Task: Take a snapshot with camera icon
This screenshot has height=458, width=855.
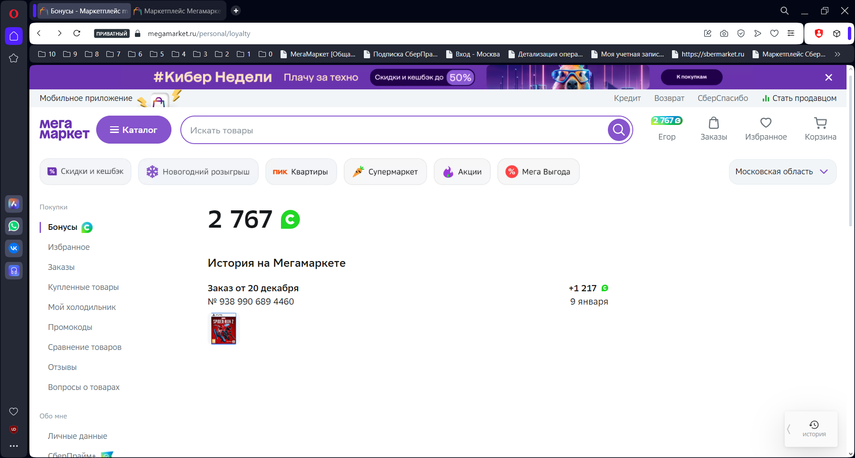Action: click(x=724, y=33)
